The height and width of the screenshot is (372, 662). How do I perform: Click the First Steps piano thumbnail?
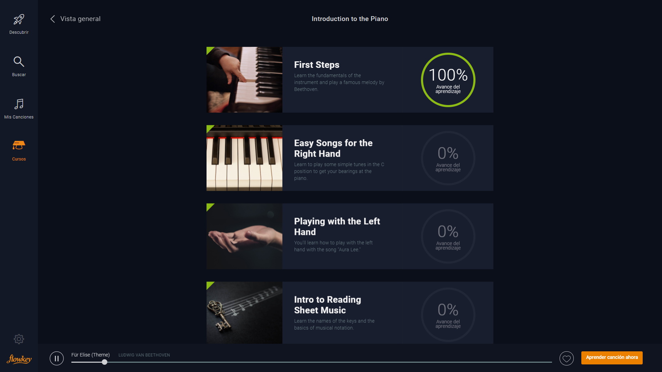tap(244, 80)
